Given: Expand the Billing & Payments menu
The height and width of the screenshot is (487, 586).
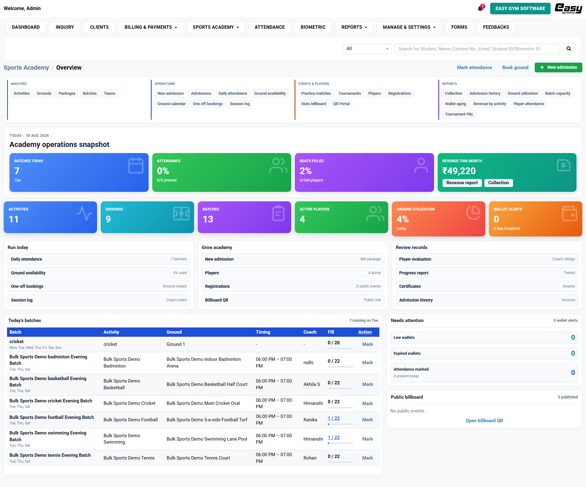Looking at the screenshot, I should pos(151,27).
